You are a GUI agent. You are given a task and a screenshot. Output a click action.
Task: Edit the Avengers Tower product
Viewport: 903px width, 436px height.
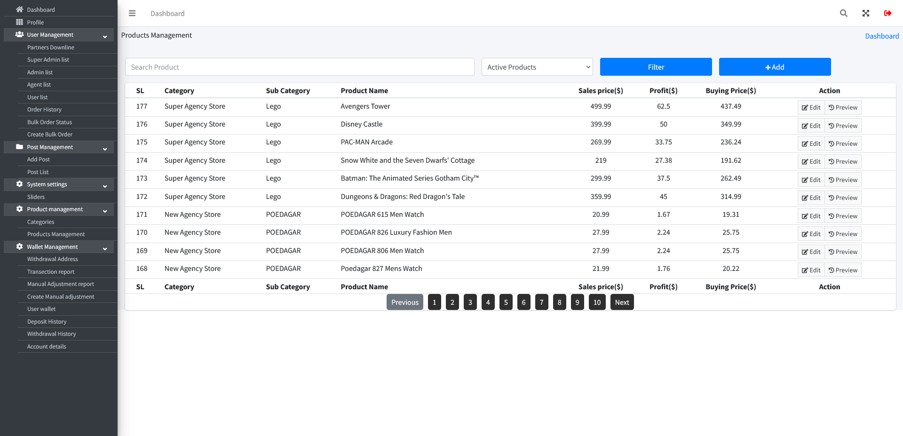811,107
